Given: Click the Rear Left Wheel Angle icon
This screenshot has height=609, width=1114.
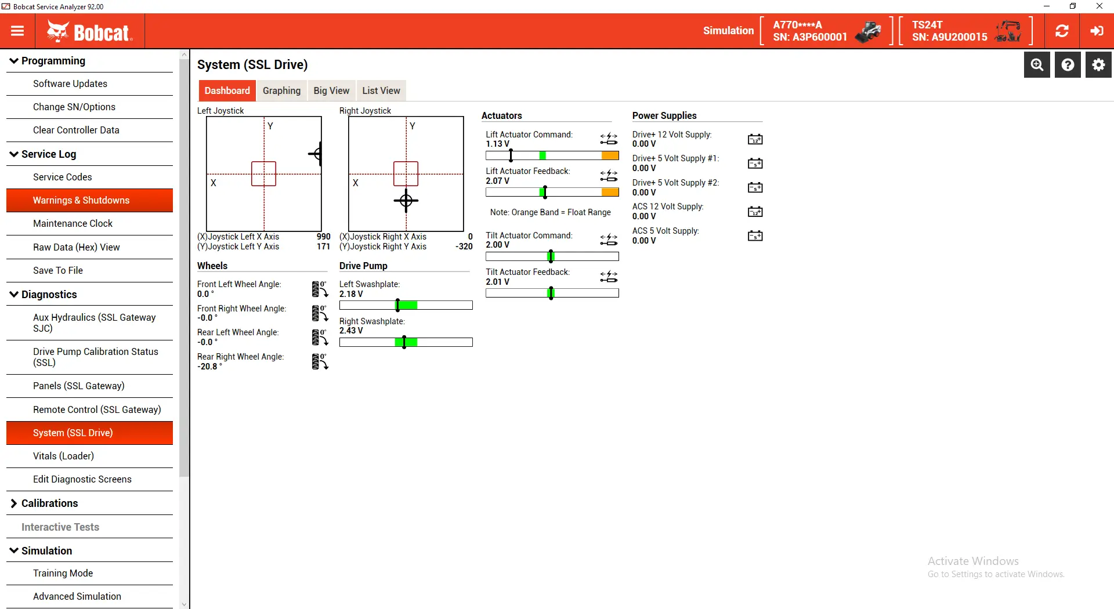Looking at the screenshot, I should pos(320,337).
